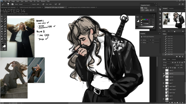Hide Layer 7 with its eye icon
Viewport: 186px width, 104px height.
(164, 83)
